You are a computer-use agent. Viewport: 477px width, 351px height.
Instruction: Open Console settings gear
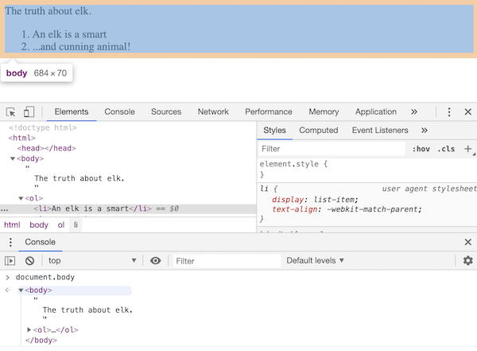pos(468,260)
